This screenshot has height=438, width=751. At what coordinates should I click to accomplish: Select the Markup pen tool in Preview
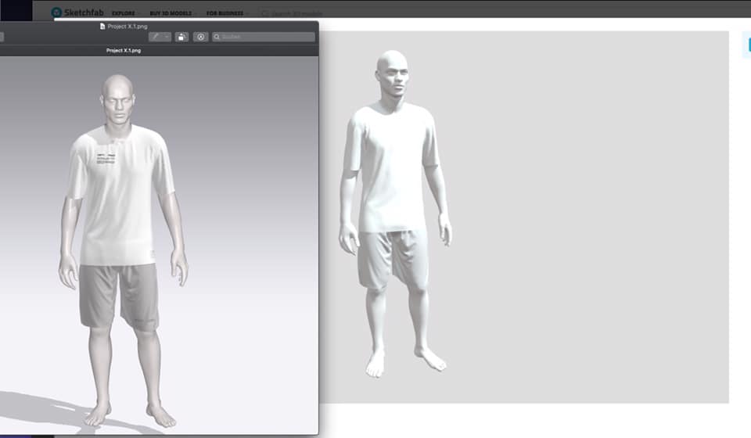155,37
